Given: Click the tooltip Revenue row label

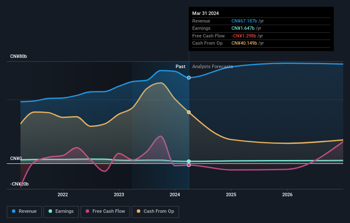Looking at the screenshot, I should click(201, 21).
